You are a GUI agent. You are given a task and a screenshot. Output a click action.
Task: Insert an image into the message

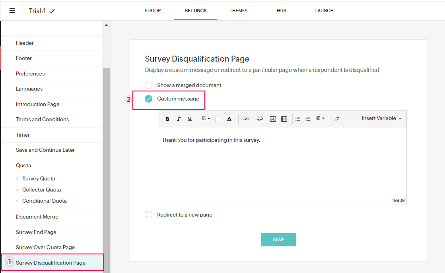click(x=273, y=119)
